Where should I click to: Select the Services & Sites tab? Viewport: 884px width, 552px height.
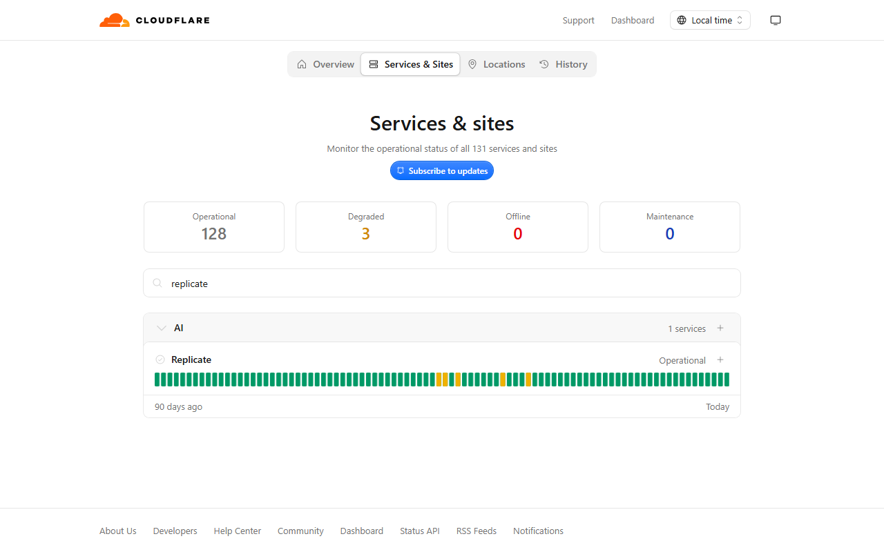click(410, 64)
